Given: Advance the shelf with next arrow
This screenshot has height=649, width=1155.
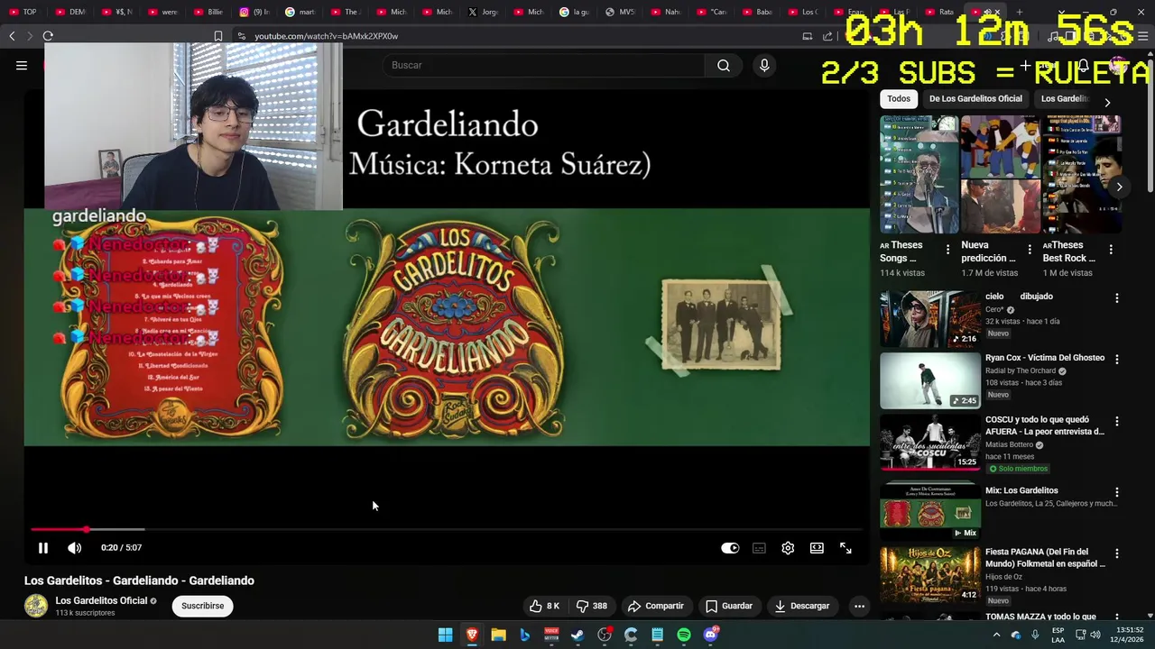Looking at the screenshot, I should click(x=1119, y=187).
